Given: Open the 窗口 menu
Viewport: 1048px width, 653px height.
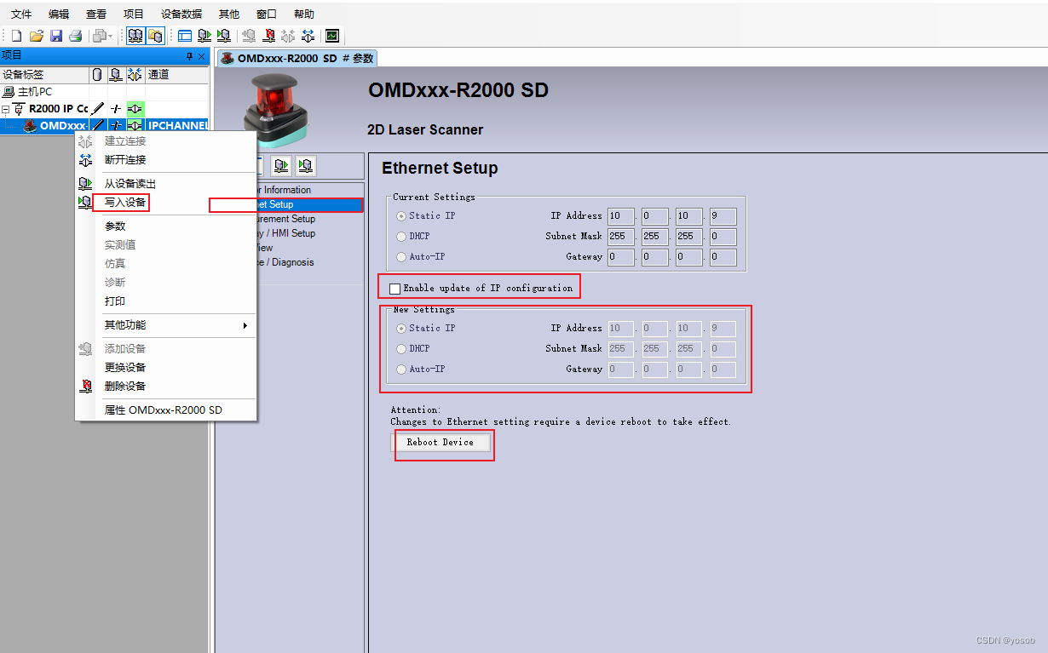Looking at the screenshot, I should (x=267, y=14).
